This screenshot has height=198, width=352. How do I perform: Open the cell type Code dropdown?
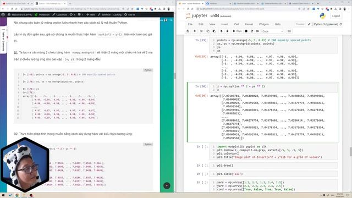pyautogui.click(x=272, y=31)
